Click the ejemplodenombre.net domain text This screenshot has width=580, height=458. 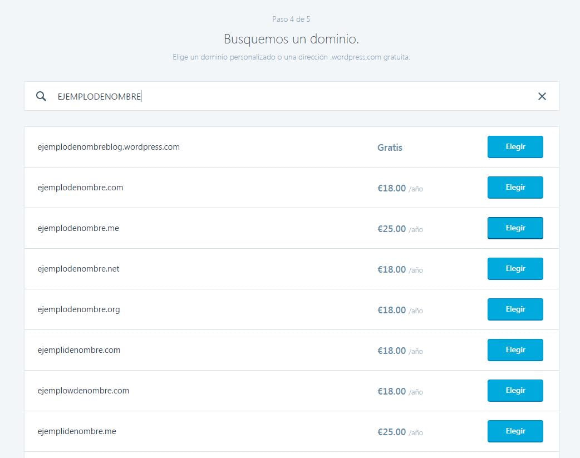coord(78,269)
